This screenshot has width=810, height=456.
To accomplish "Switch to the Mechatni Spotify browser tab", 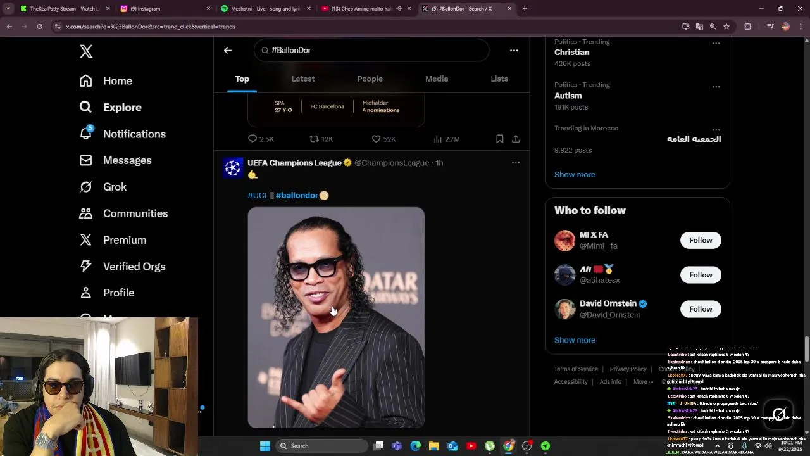I will point(266,9).
